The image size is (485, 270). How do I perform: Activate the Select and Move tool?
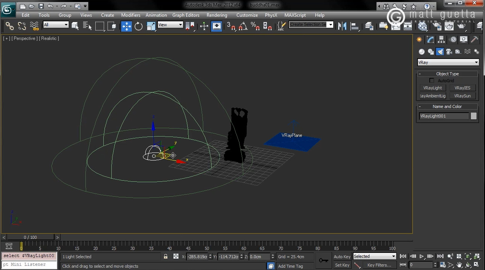click(127, 26)
